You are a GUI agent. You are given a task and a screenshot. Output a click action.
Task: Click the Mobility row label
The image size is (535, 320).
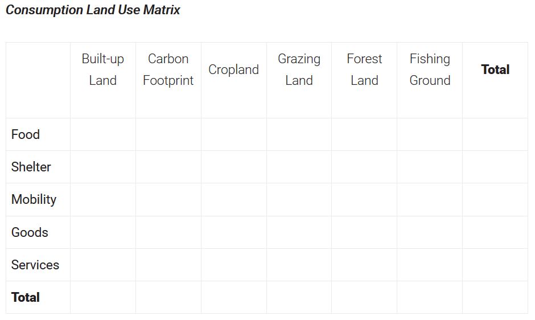(34, 199)
